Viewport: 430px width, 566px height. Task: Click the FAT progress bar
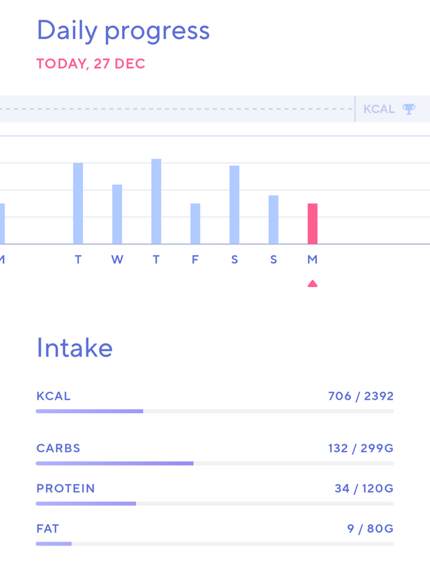pos(214,544)
